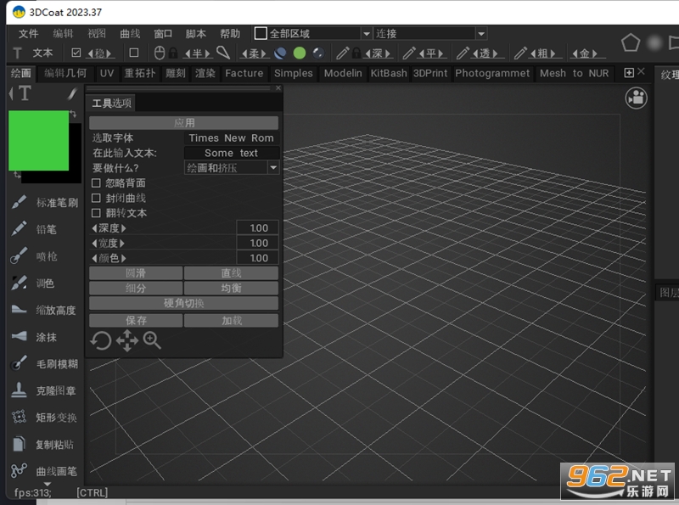Open the 帮助 Help menu

pos(230,33)
